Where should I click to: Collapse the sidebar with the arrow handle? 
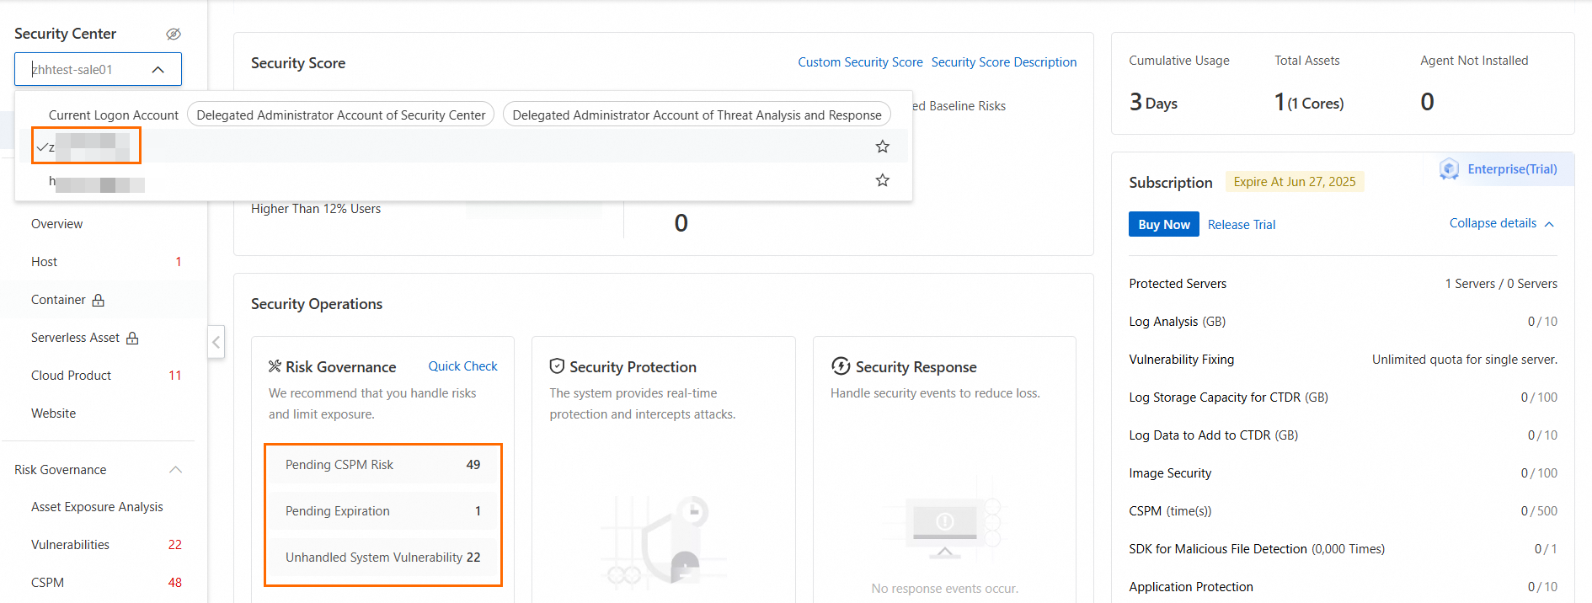click(x=216, y=342)
